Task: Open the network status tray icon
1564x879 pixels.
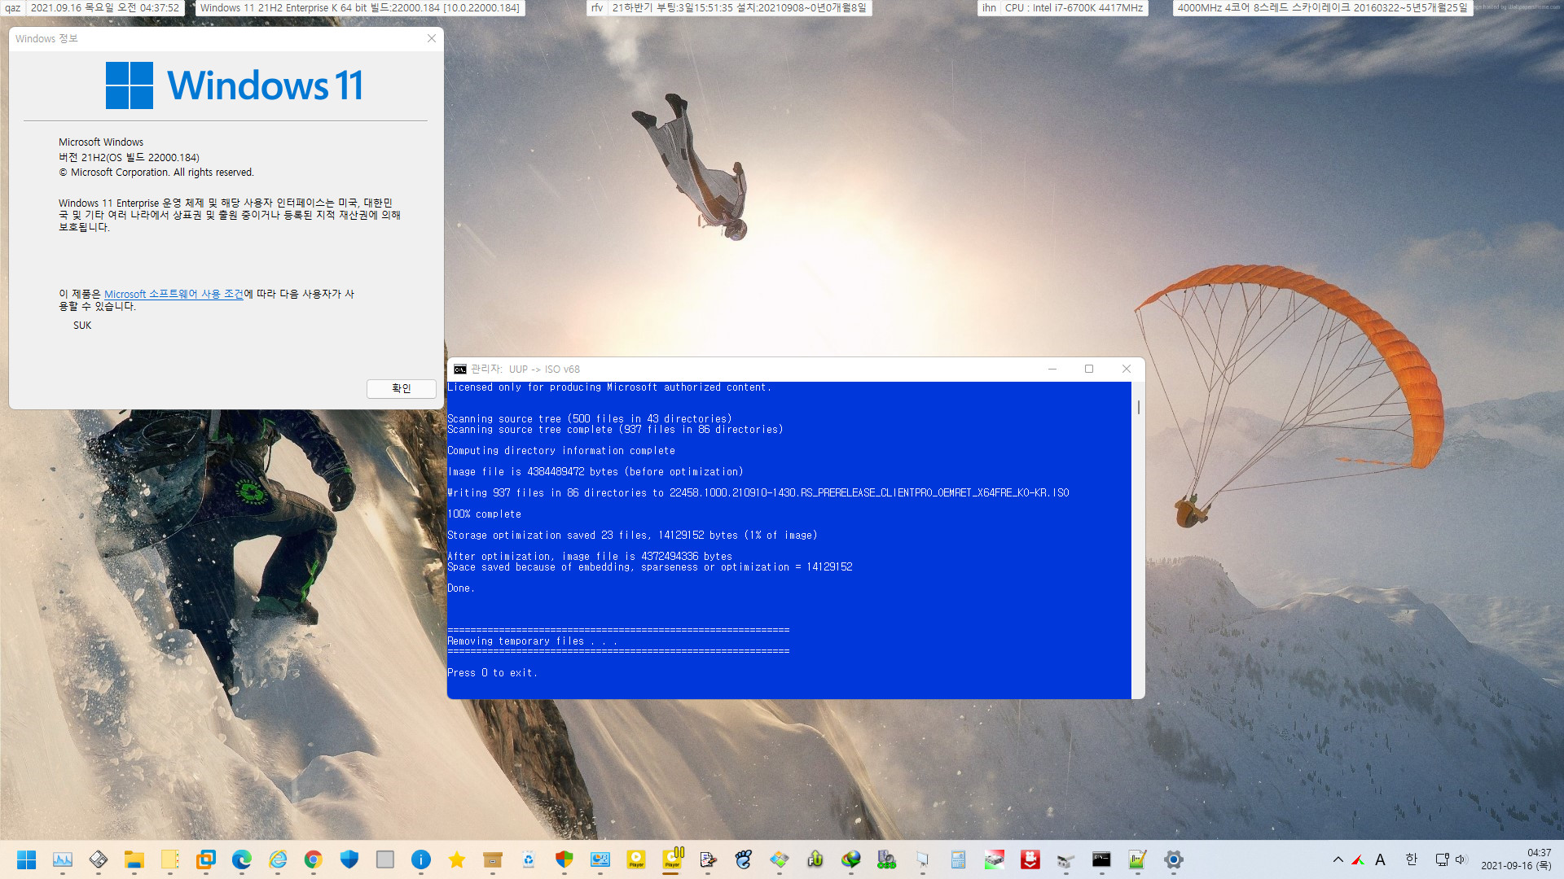Action: pos(1442,859)
